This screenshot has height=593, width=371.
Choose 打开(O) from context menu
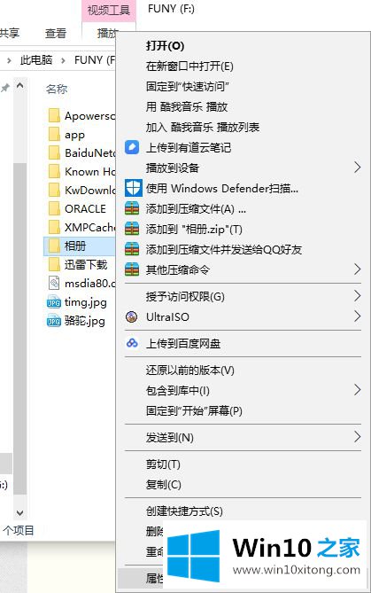[165, 46]
